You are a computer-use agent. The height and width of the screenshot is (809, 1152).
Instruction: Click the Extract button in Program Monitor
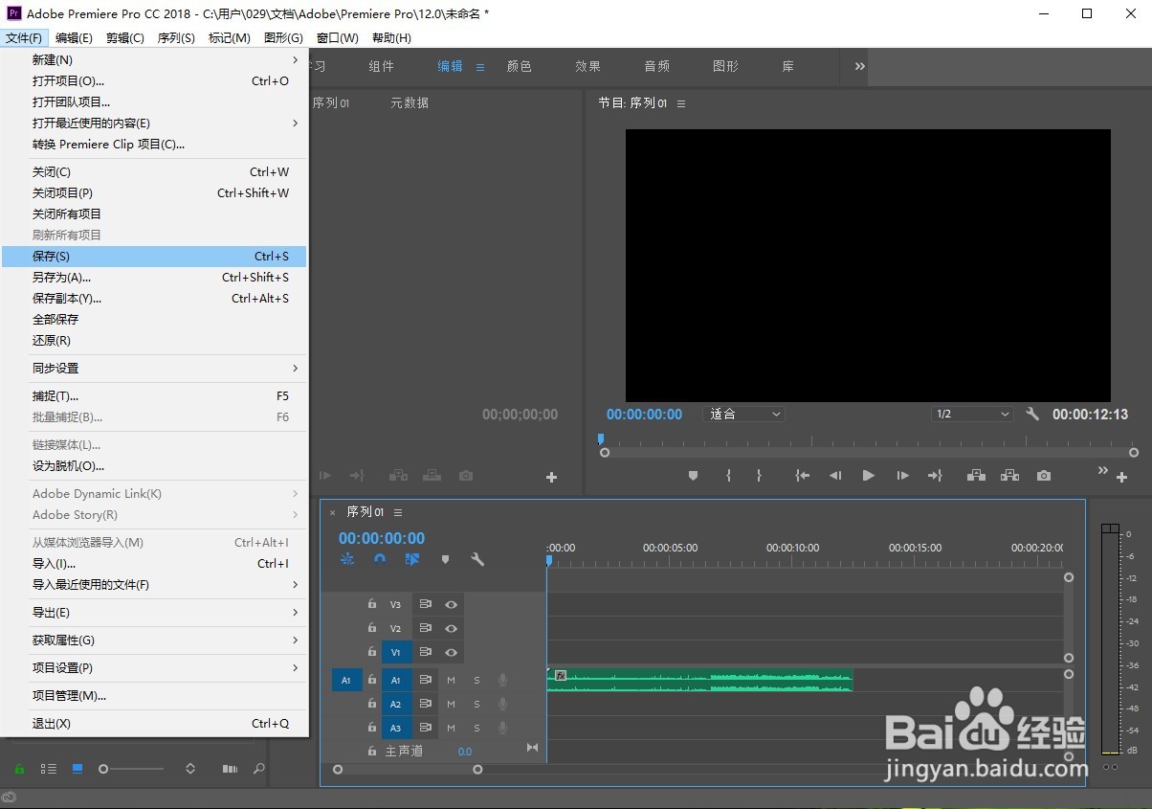(x=1009, y=476)
